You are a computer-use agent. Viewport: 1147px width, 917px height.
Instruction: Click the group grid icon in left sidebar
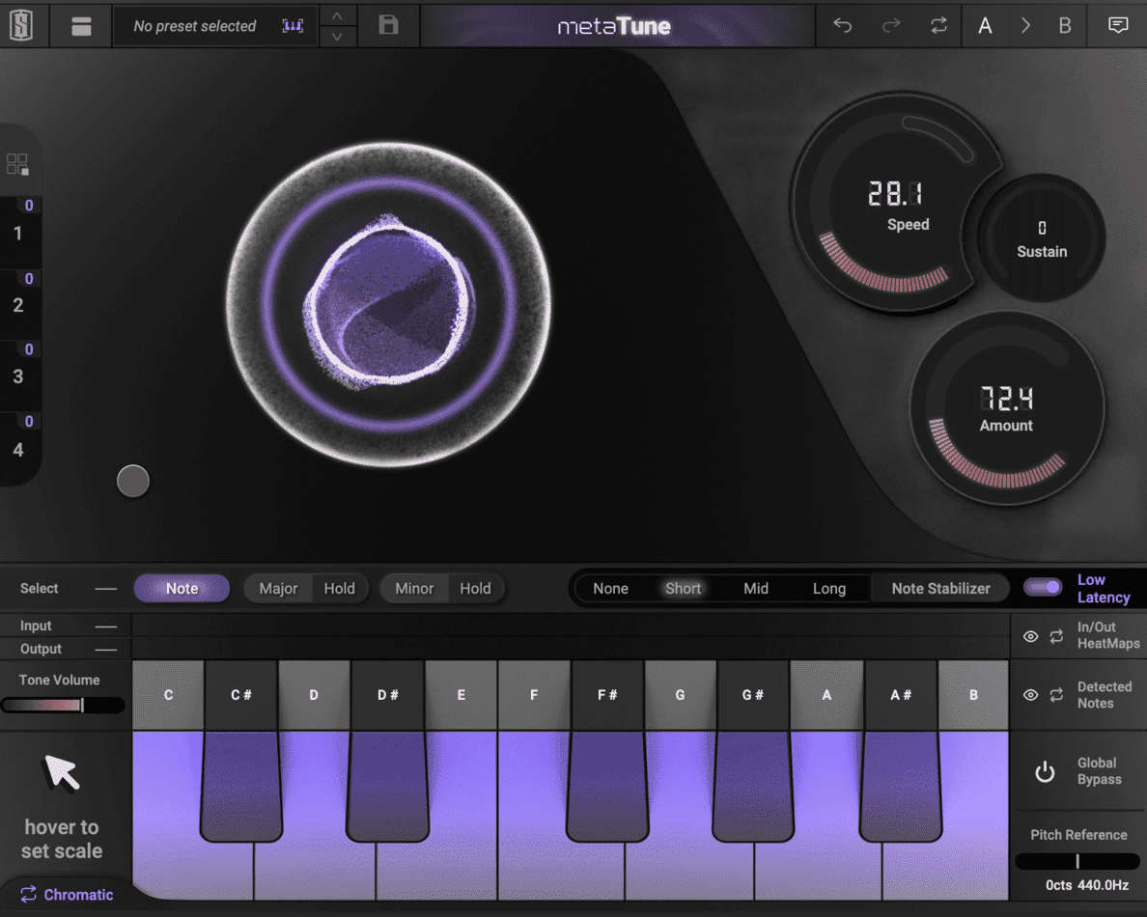click(x=17, y=164)
